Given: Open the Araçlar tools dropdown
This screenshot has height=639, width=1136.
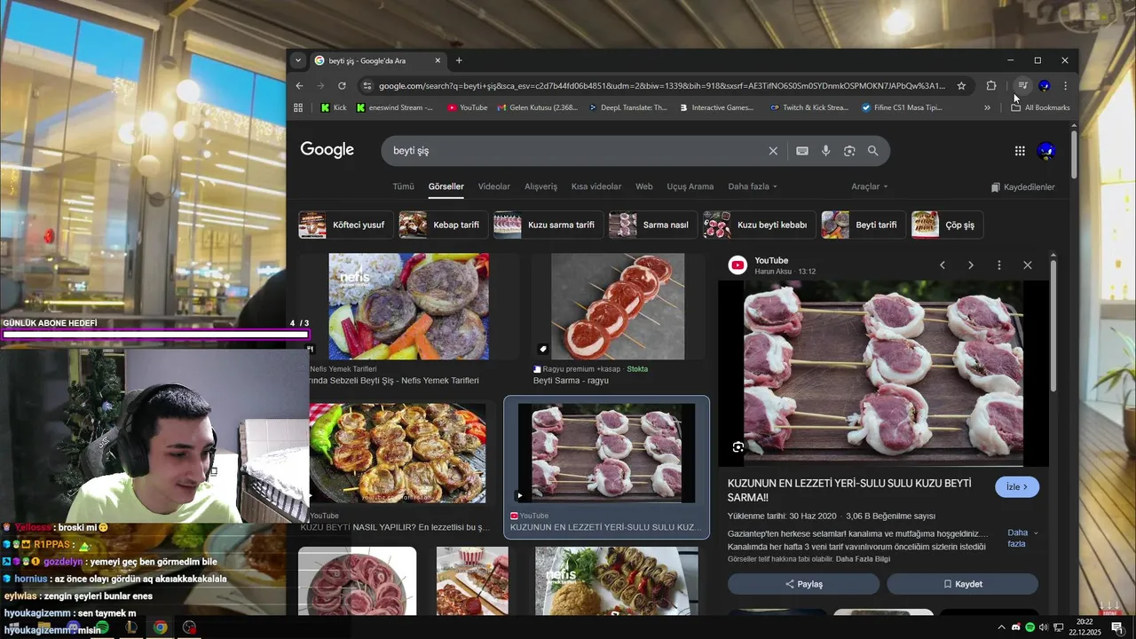Looking at the screenshot, I should click(870, 186).
